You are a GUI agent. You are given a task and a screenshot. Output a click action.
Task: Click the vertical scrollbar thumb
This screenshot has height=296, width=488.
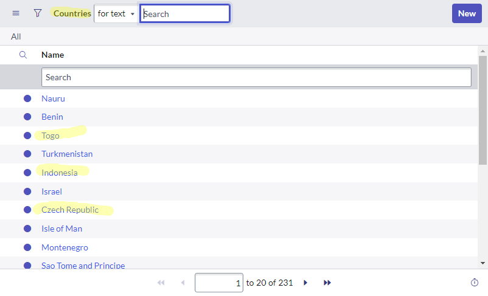coord(483,111)
